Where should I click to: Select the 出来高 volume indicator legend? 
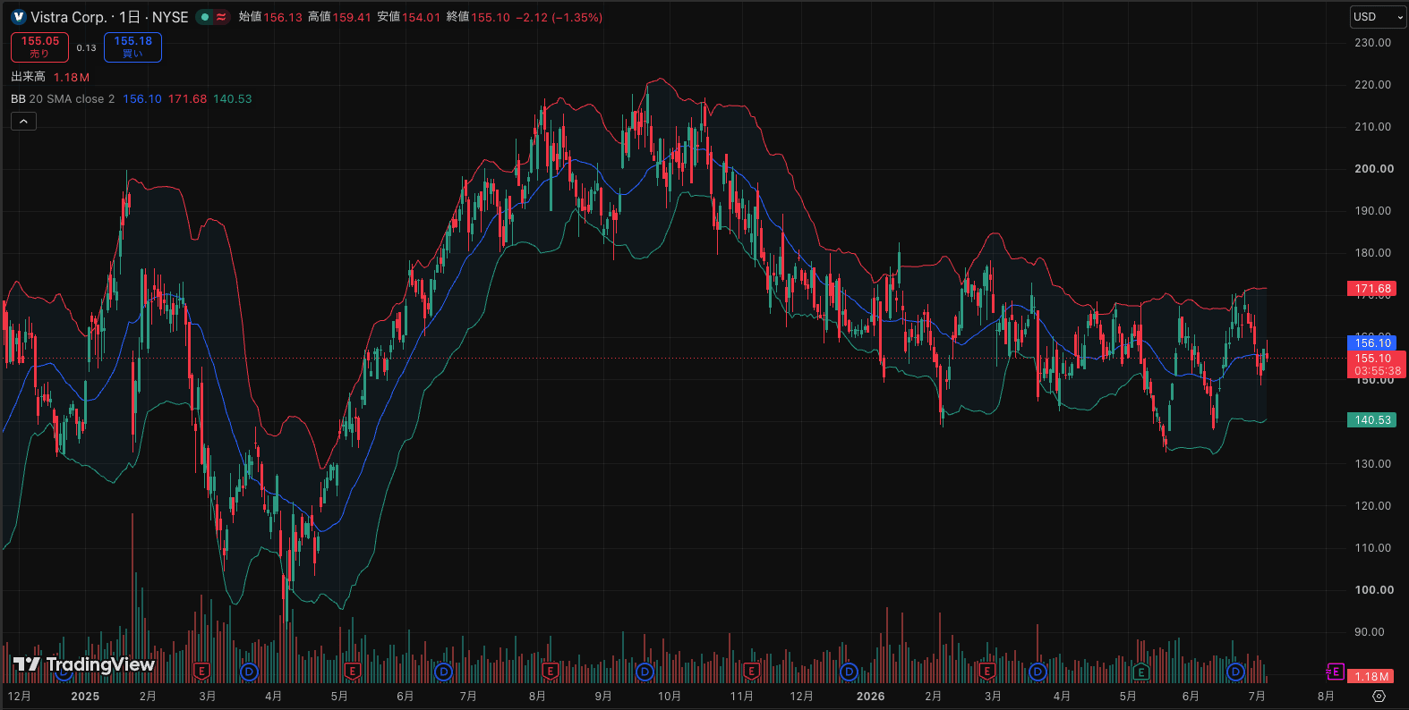[28, 77]
